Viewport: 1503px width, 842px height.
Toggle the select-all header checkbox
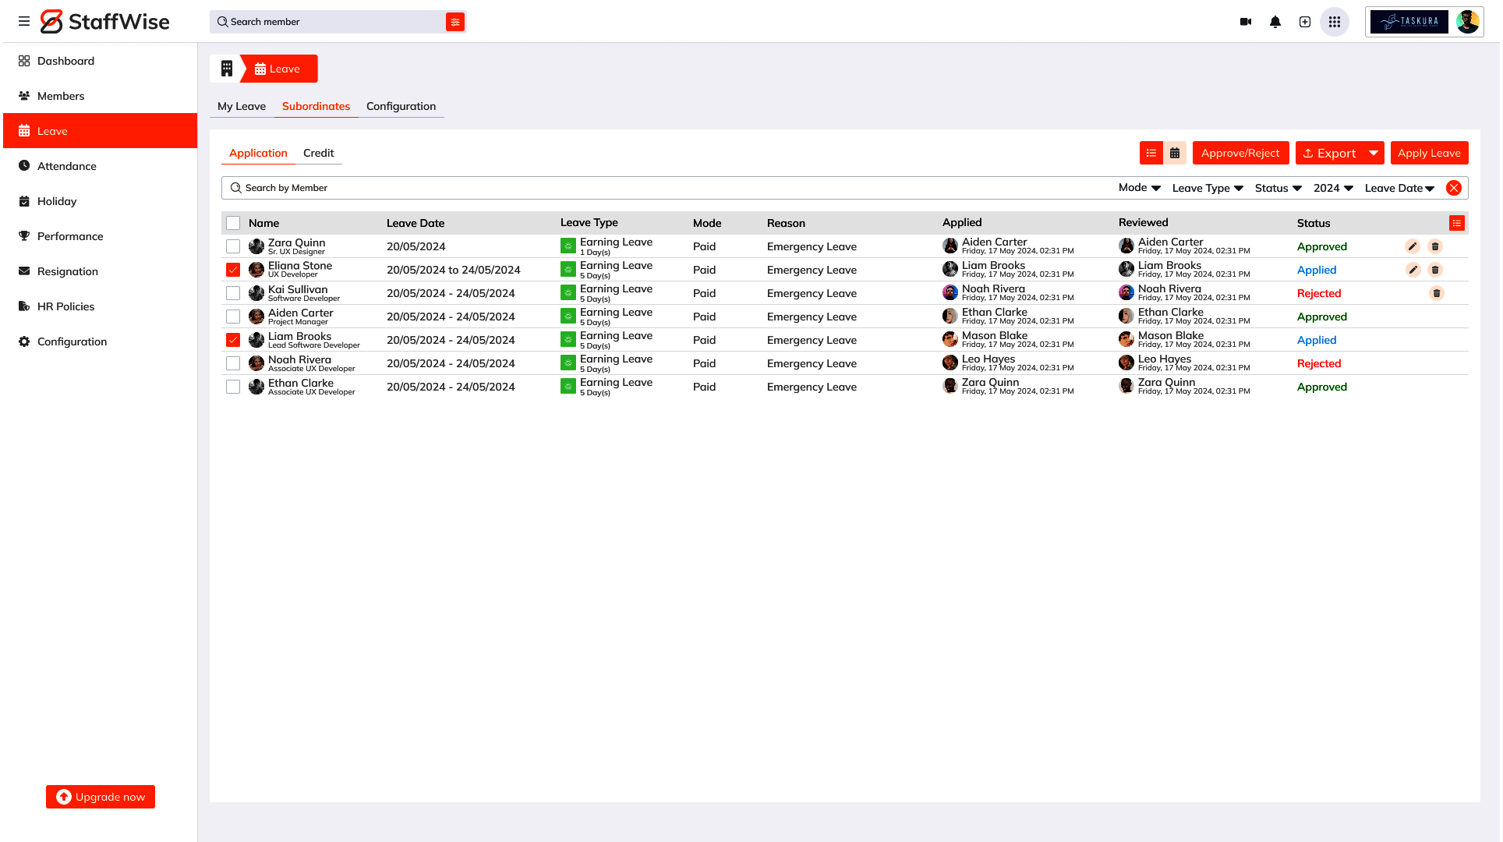[233, 223]
